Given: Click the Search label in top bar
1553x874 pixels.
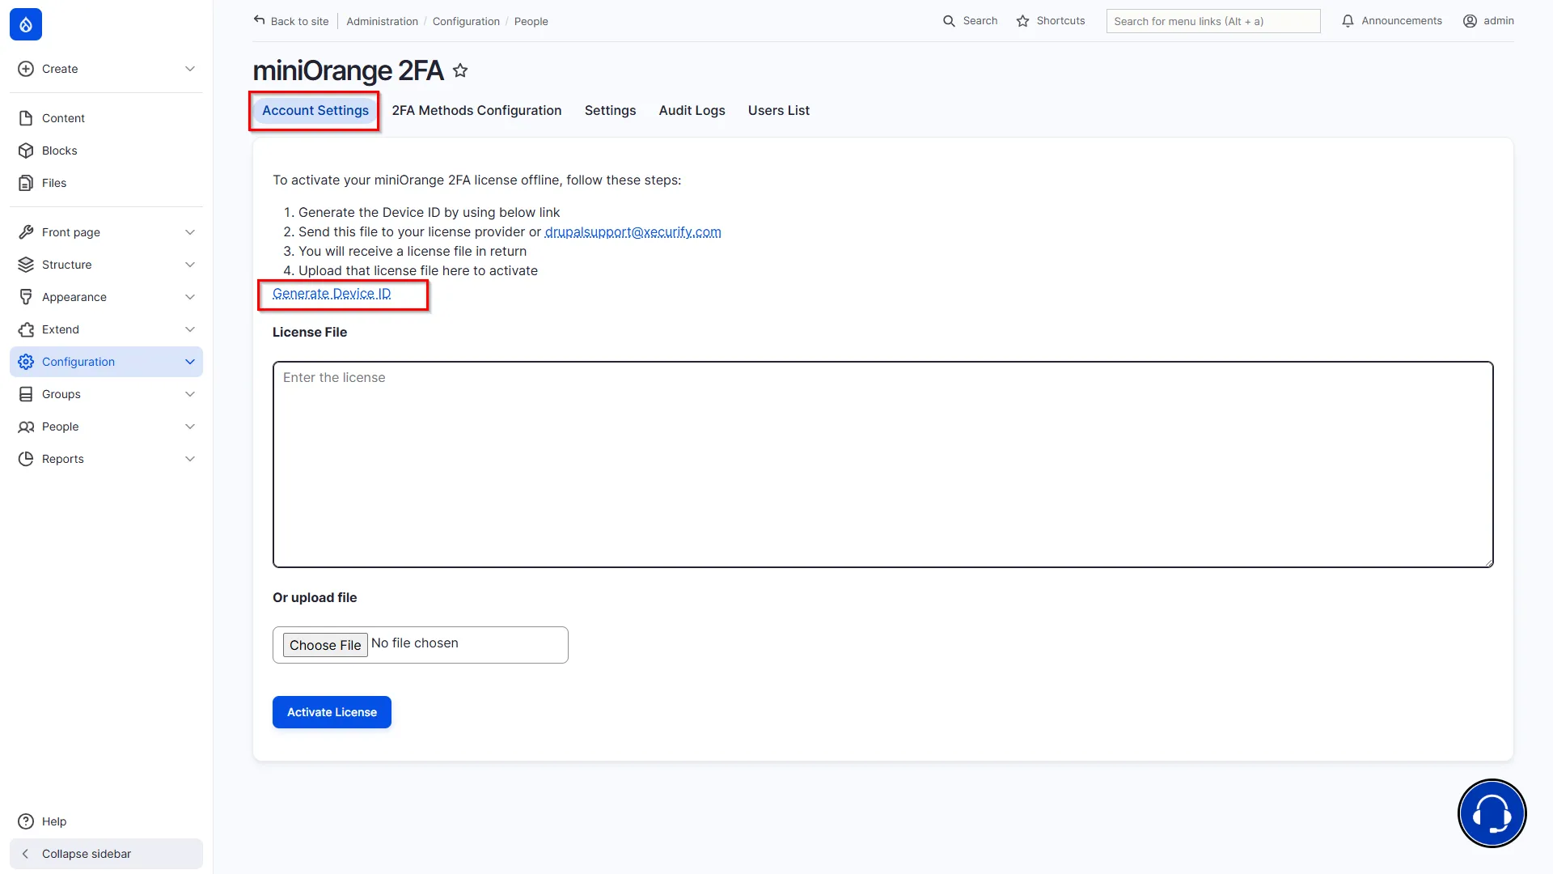Looking at the screenshot, I should pyautogui.click(x=980, y=21).
